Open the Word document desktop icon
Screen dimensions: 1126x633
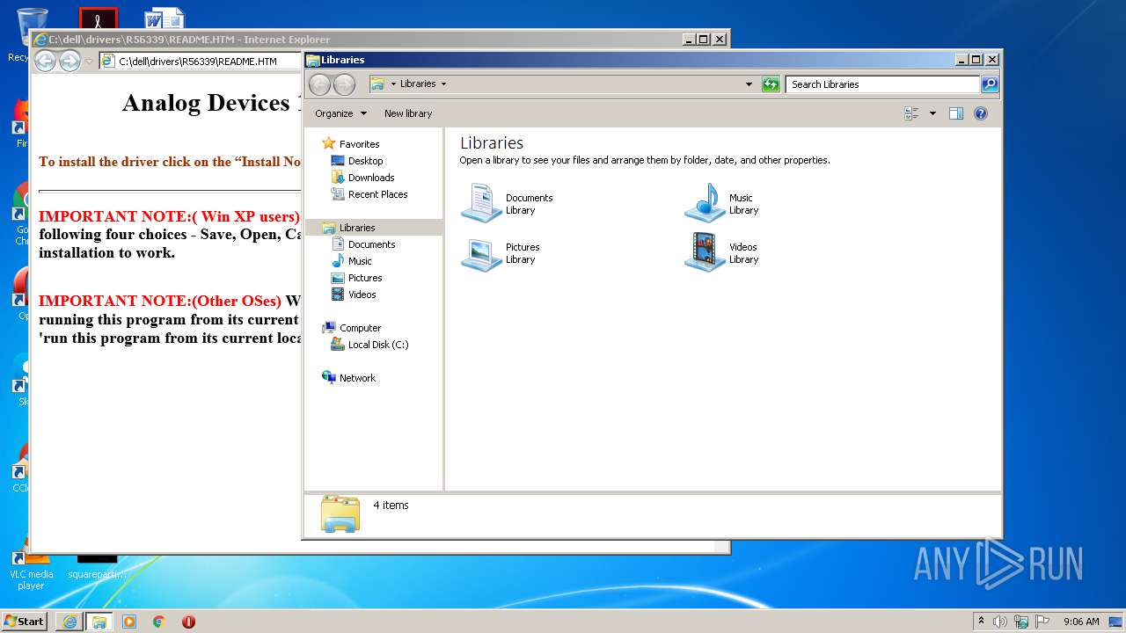(x=165, y=18)
